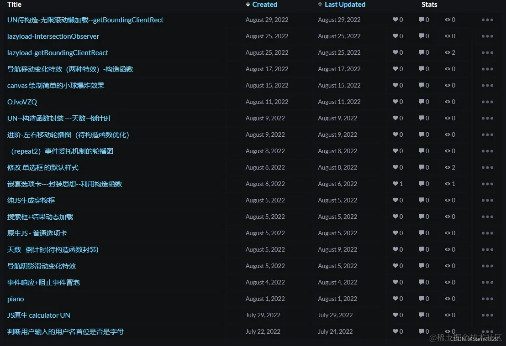Click comment icon in 纯JS生成穿梭框 row

(422, 200)
